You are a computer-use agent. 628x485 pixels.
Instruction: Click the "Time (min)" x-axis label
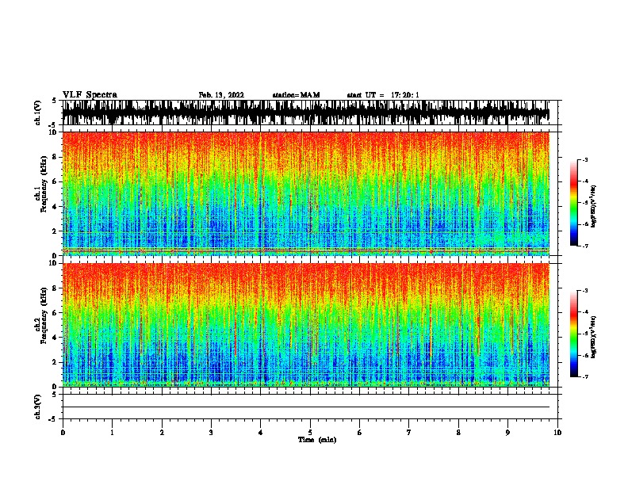(317, 440)
